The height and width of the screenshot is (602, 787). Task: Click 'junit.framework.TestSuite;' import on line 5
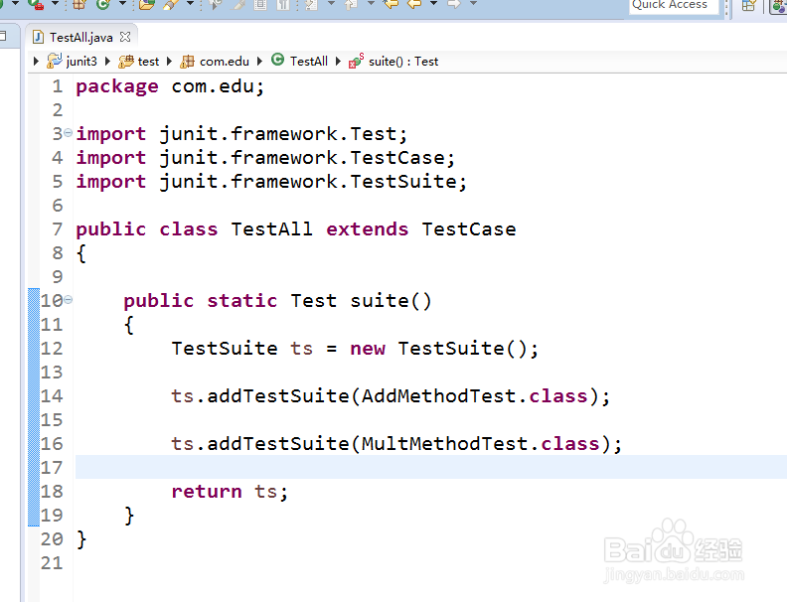pyautogui.click(x=313, y=182)
